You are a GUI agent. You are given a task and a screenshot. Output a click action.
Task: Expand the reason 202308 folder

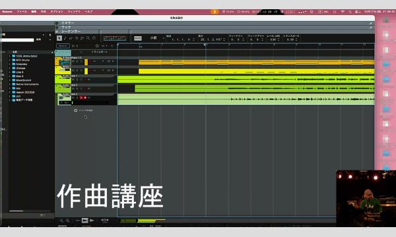coord(10,92)
